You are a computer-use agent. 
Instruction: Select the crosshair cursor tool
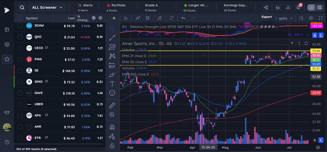(x=112, y=28)
